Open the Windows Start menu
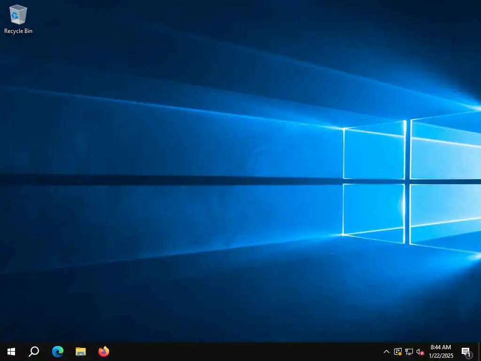The height and width of the screenshot is (361, 481). tap(11, 352)
